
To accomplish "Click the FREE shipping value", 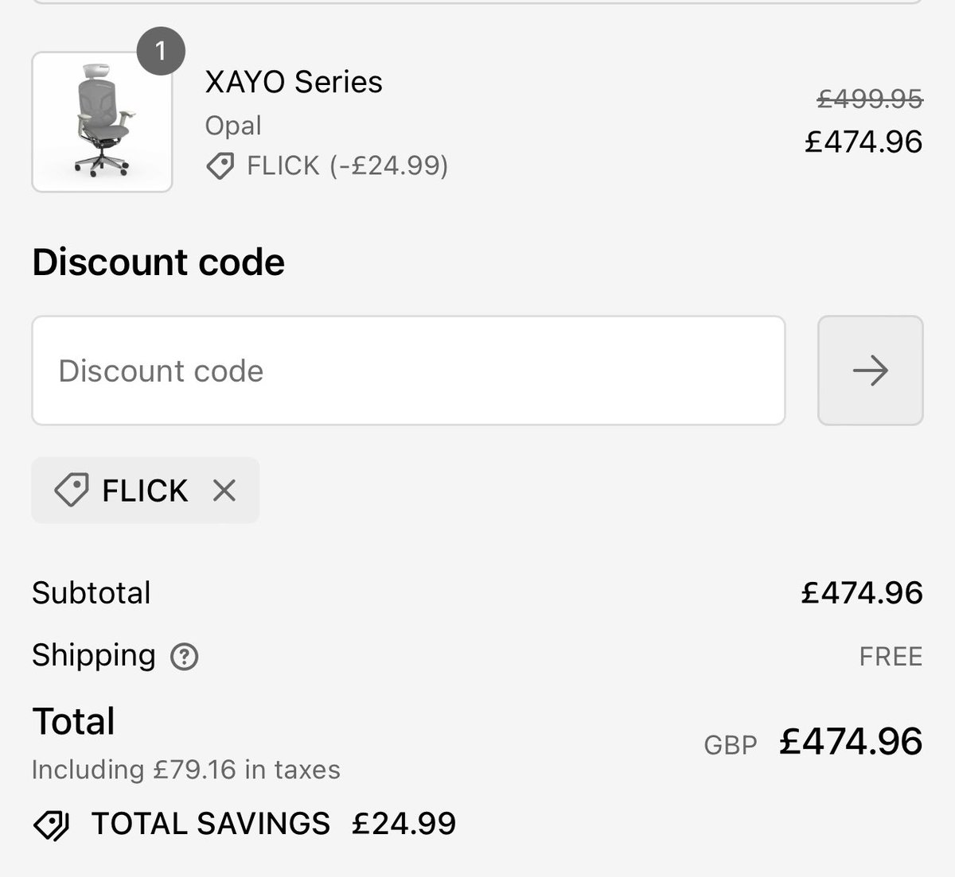I will (x=891, y=657).
